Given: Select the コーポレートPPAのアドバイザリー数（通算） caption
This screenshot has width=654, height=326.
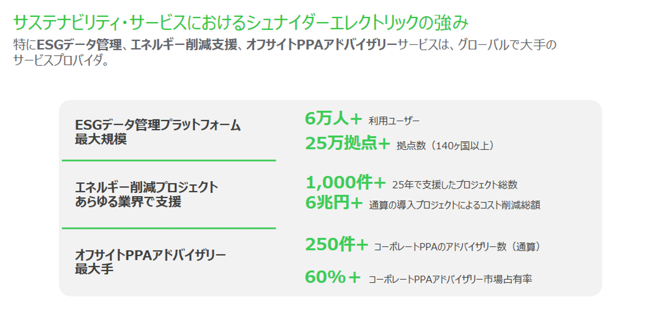Looking at the screenshot, I should click(457, 247).
